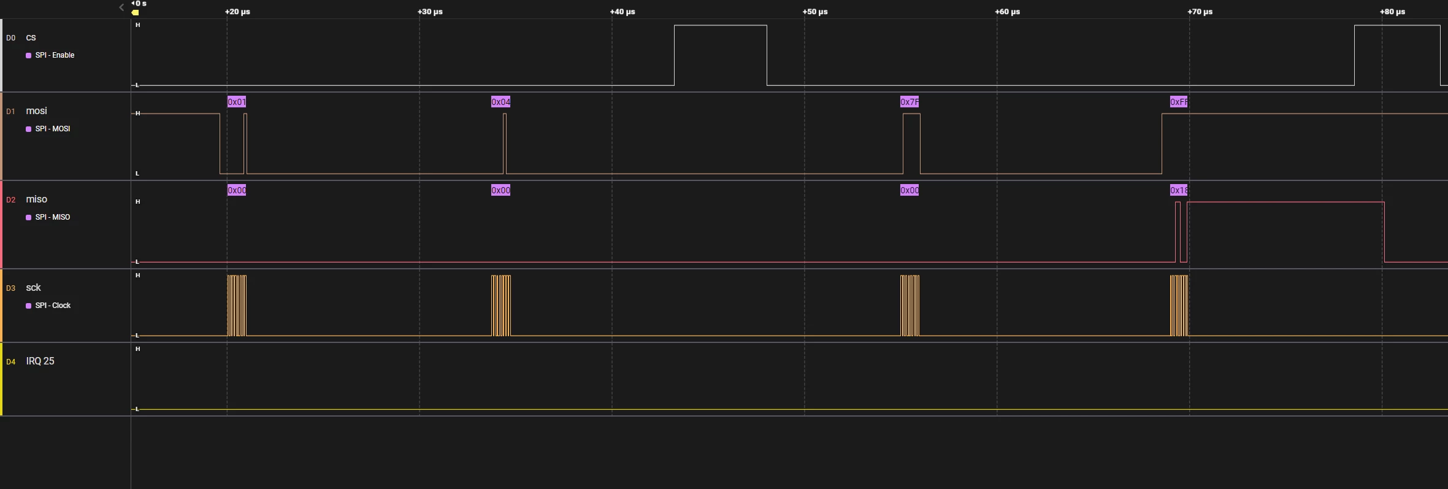Image resolution: width=1448 pixels, height=489 pixels.
Task: Click the 0x04 MOSI decoded byte bubble
Action: tap(500, 102)
